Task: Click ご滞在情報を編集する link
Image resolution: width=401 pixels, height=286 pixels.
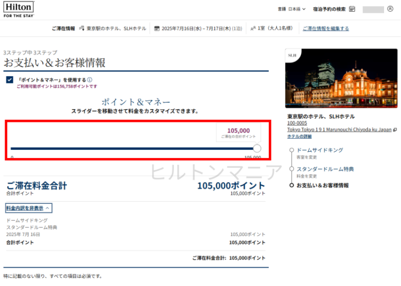Action: (325, 28)
